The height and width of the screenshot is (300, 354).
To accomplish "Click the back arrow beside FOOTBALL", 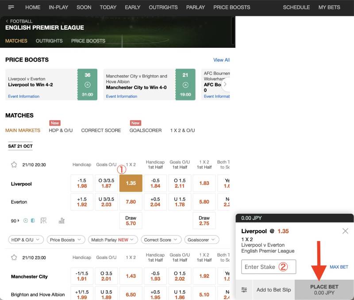I will [x=7, y=21].
